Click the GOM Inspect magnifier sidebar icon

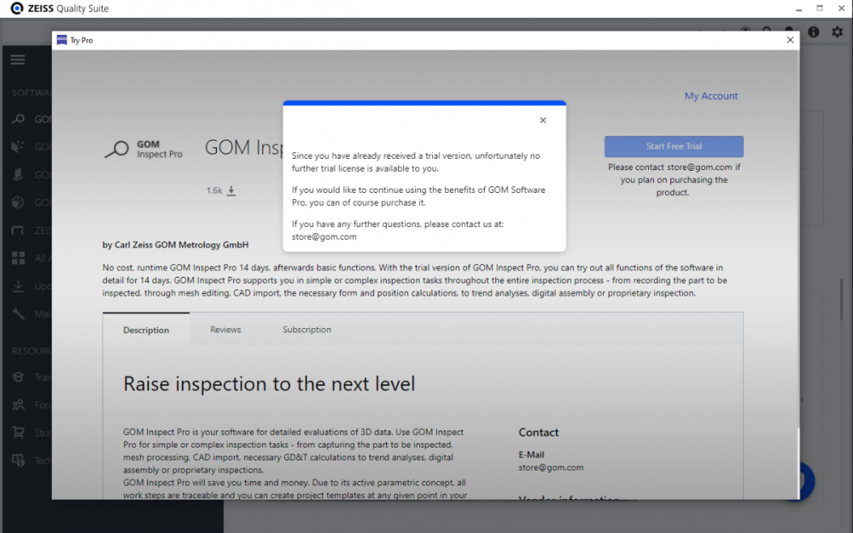pos(18,119)
